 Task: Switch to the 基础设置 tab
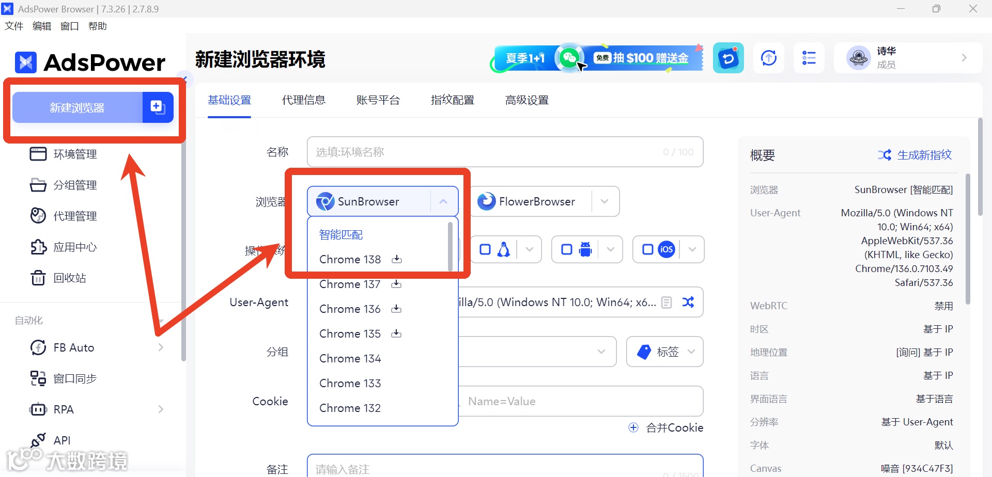(x=229, y=100)
